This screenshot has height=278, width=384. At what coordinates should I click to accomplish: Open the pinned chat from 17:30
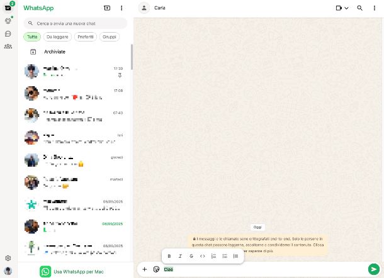76,72
